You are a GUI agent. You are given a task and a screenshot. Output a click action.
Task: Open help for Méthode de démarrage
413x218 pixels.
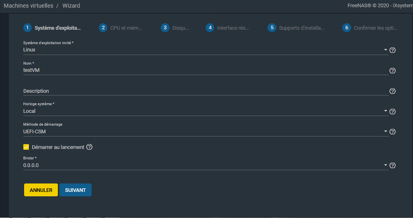point(393,132)
